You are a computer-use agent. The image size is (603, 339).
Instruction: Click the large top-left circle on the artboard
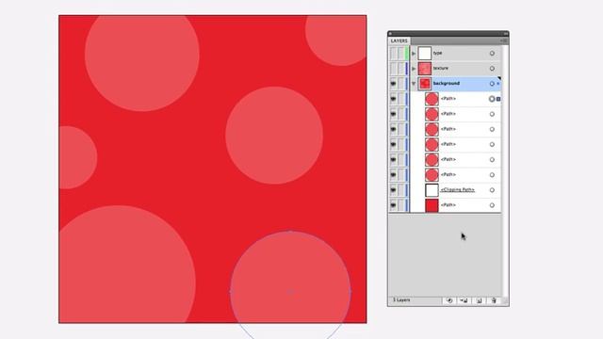point(142,63)
